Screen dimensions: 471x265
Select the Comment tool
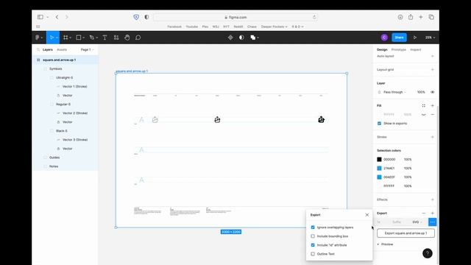[x=138, y=38]
